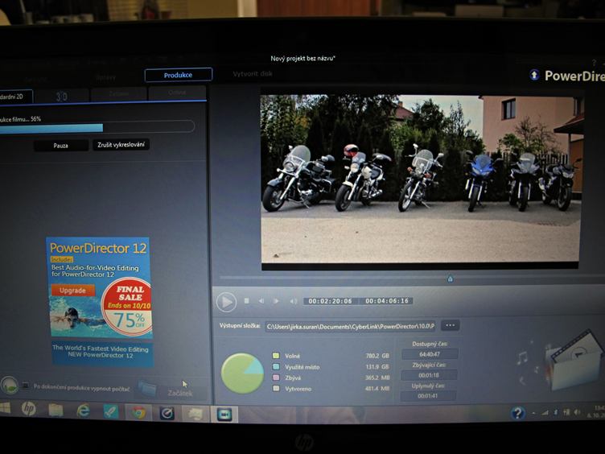Viewport: 605px width, 454px height.
Task: Click the World's Fastest Video Editing banner
Action: click(x=102, y=353)
